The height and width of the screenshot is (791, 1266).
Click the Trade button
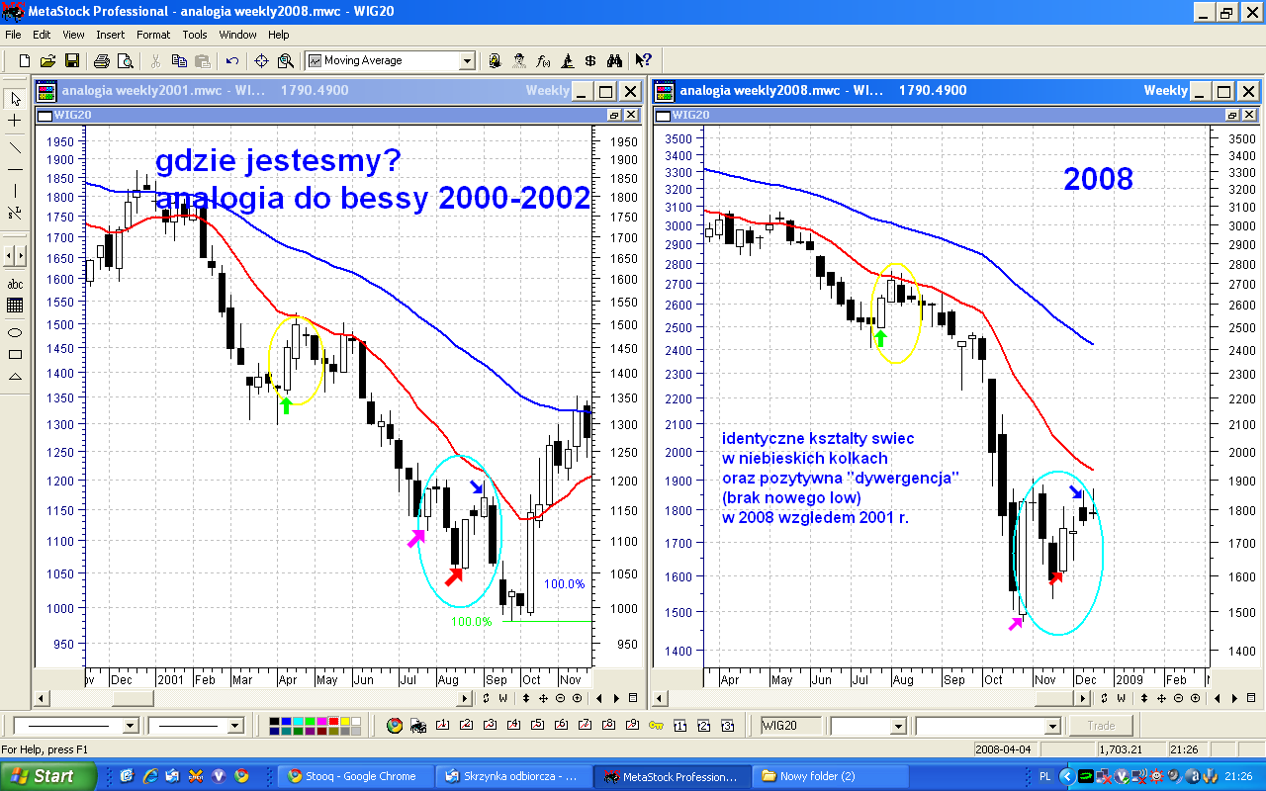(1101, 726)
